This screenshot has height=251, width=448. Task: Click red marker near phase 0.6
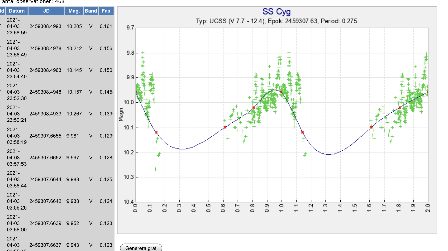point(225,127)
